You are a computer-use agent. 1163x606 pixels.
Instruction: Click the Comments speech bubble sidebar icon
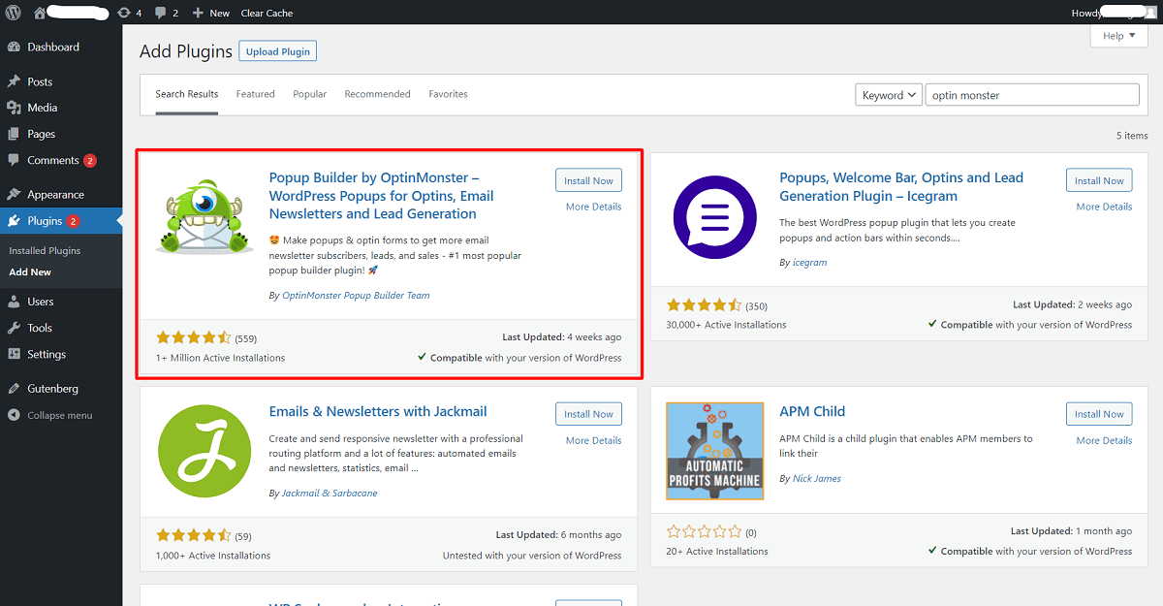14,160
